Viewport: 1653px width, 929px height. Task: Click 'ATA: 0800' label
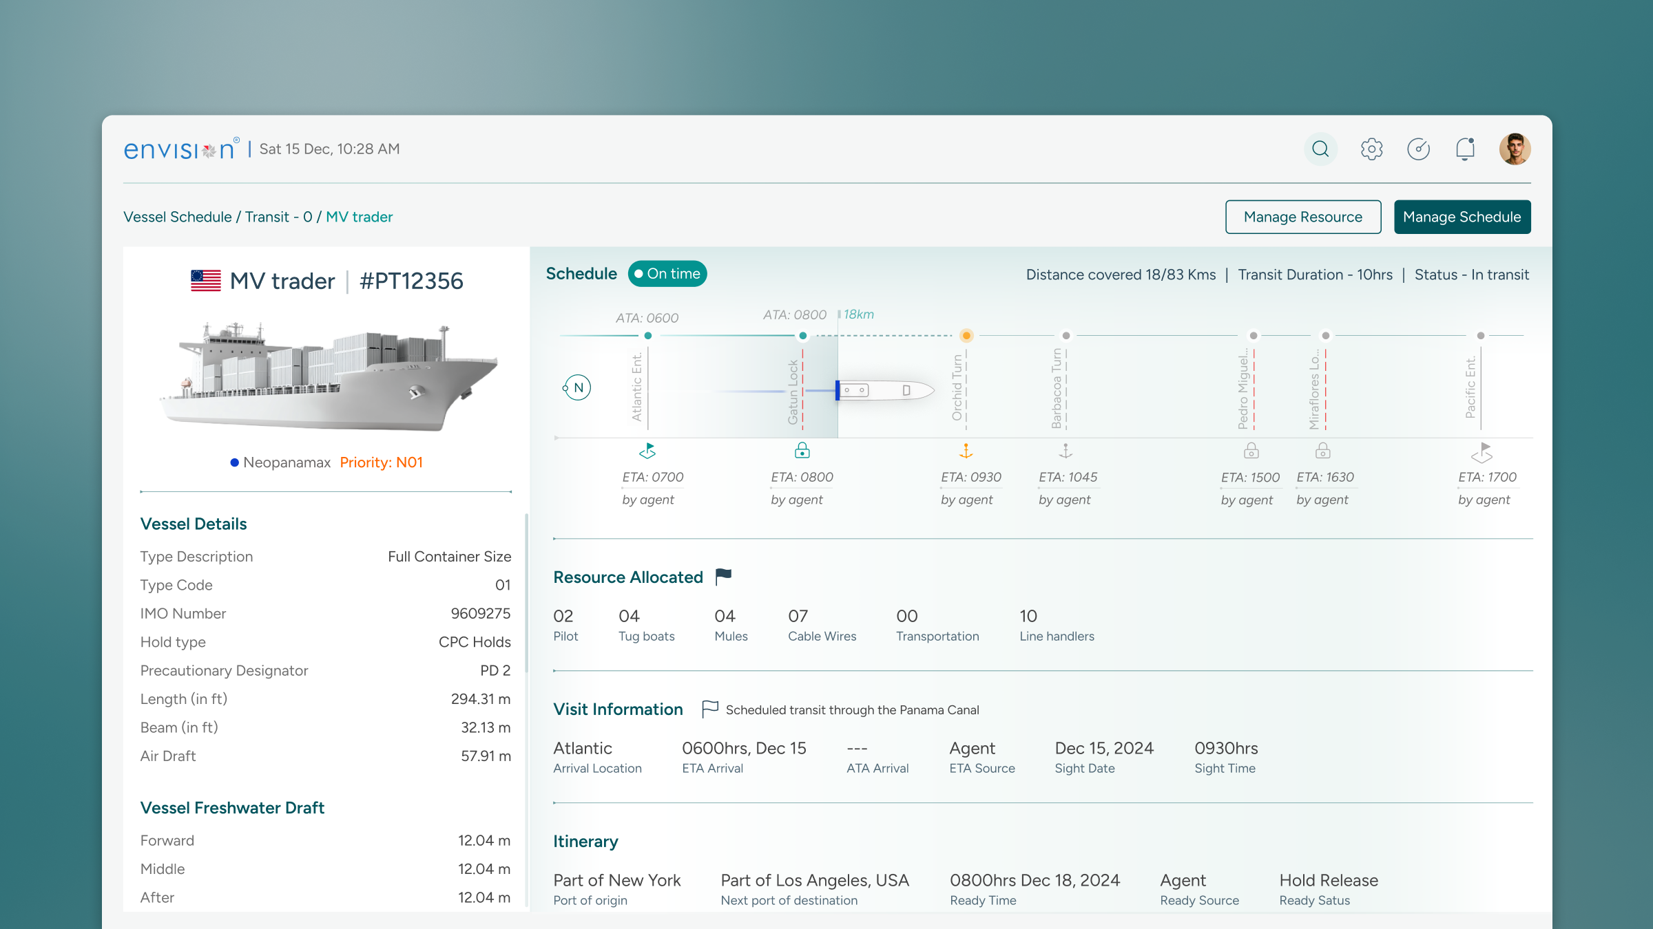(x=795, y=314)
